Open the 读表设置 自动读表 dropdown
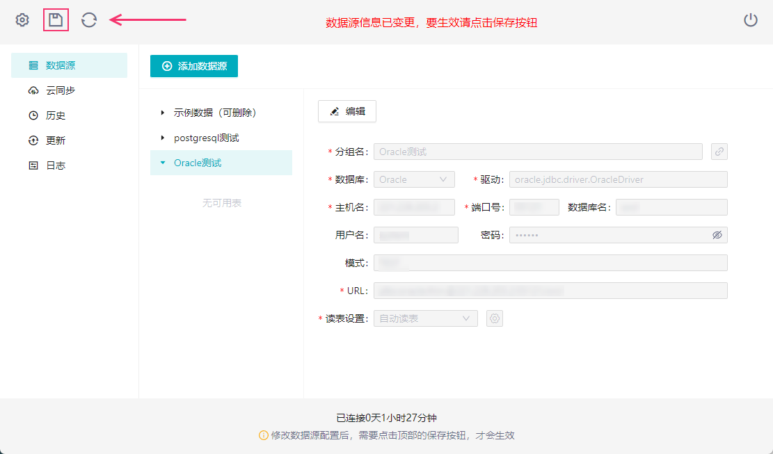This screenshot has height=454, width=773. point(425,318)
